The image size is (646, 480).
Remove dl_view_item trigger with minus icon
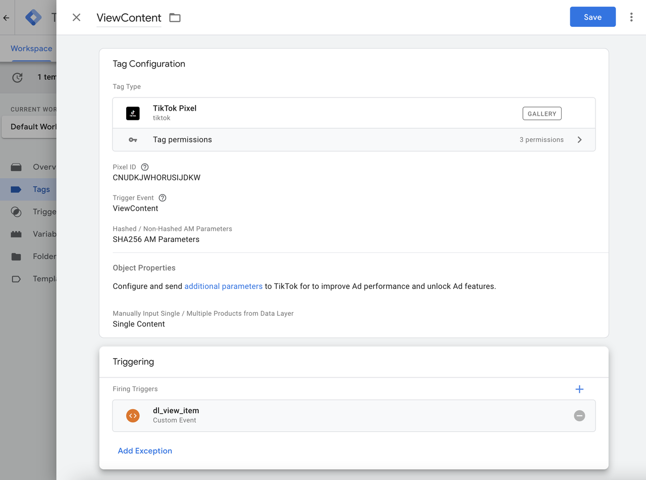(x=579, y=416)
